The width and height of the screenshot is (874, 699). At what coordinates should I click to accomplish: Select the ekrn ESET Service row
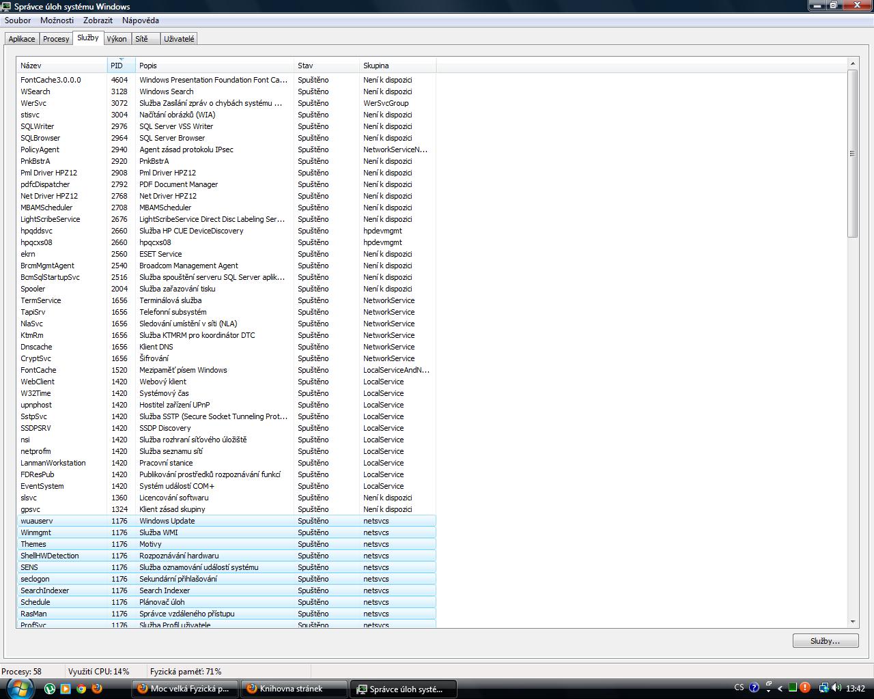226,254
